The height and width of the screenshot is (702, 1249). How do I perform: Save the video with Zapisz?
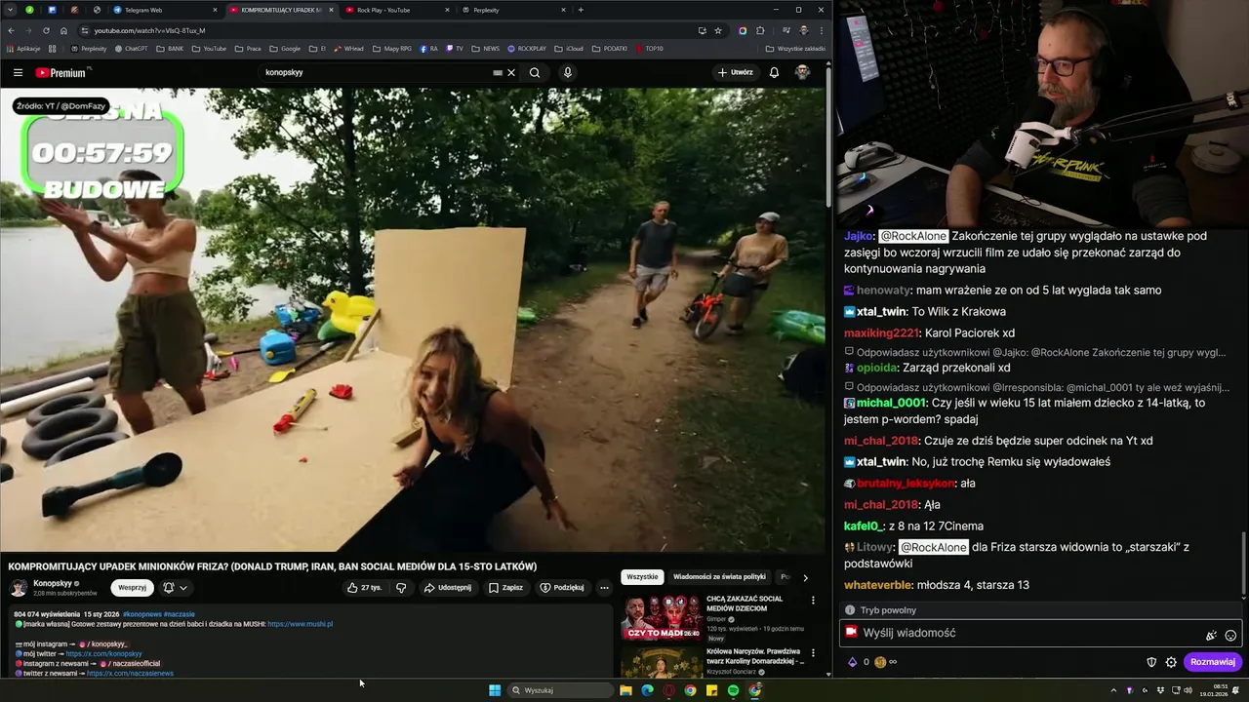(506, 588)
